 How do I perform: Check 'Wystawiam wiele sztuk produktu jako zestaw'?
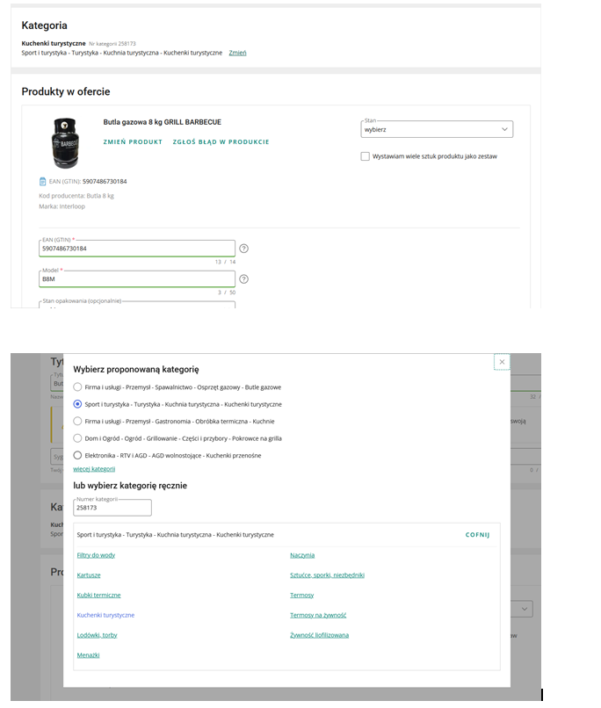click(x=366, y=156)
